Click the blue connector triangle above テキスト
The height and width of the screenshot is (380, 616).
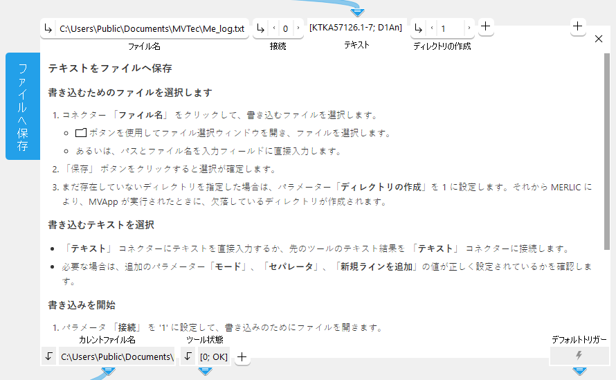(357, 12)
